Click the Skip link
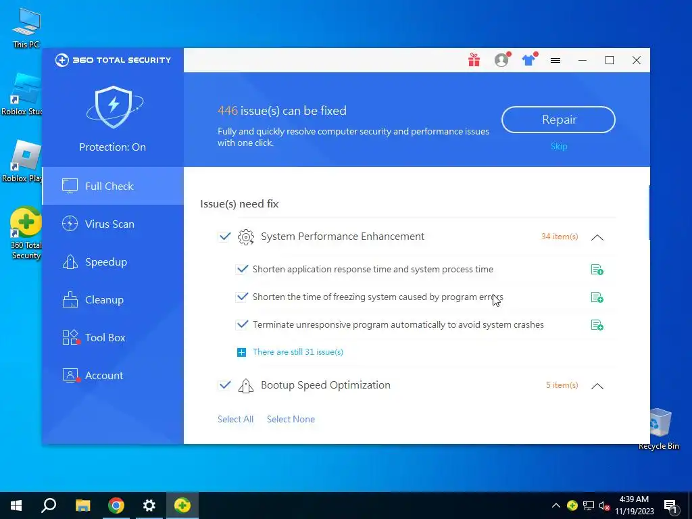 559,146
